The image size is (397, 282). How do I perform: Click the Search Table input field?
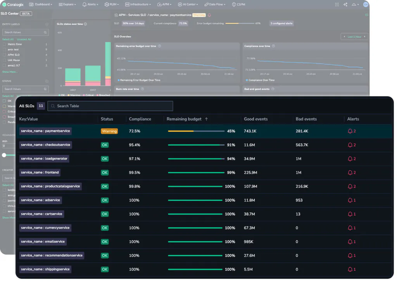pyautogui.click(x=110, y=106)
